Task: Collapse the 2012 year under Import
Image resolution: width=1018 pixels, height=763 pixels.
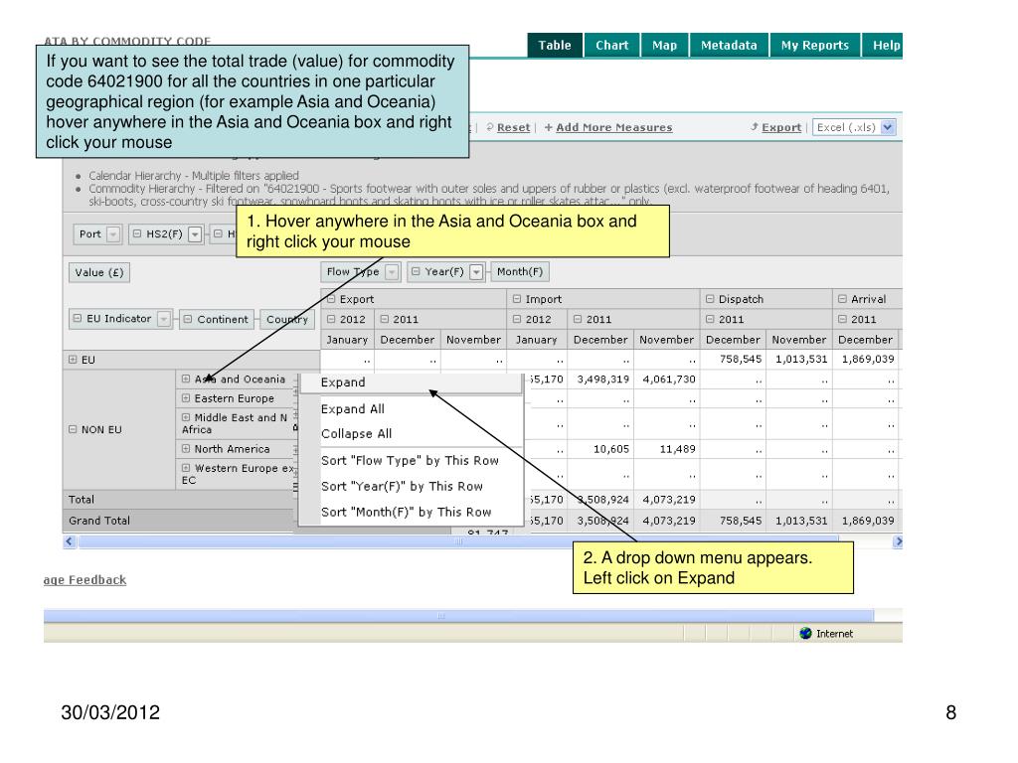Action: click(x=517, y=319)
